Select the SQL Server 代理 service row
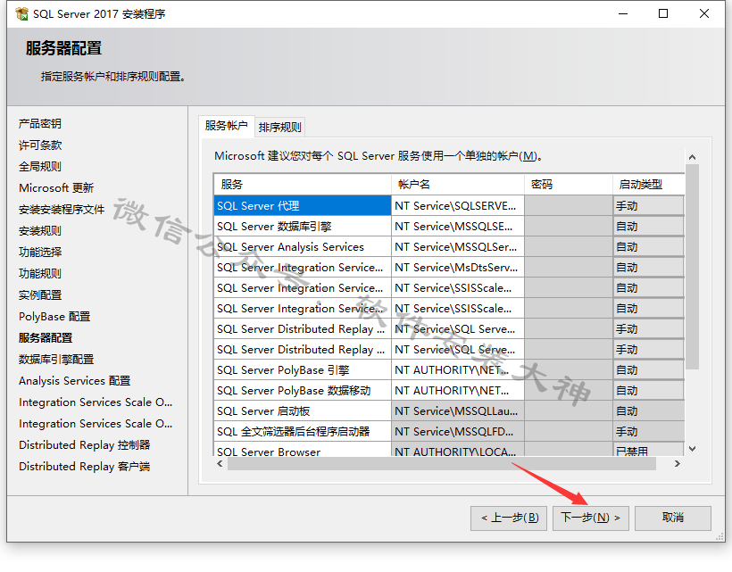Image resolution: width=732 pixels, height=572 pixels. [303, 206]
